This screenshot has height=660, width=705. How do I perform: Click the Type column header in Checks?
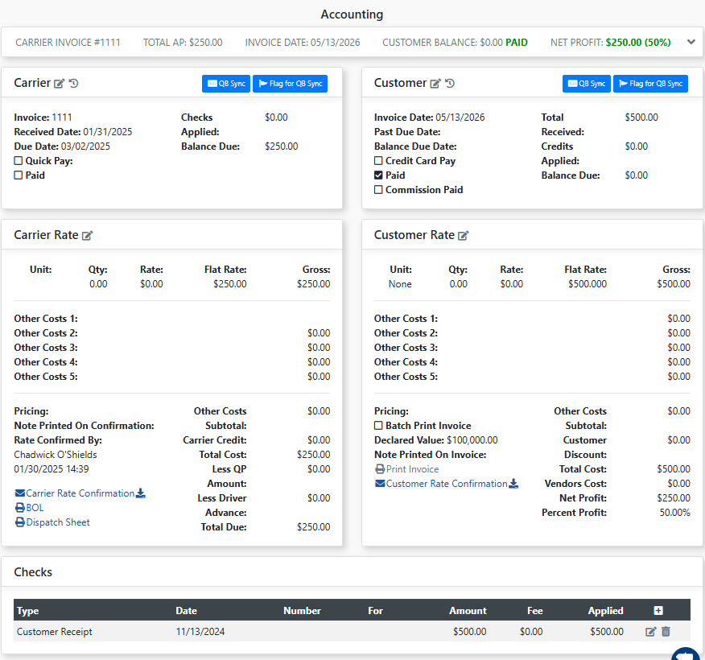click(x=28, y=611)
